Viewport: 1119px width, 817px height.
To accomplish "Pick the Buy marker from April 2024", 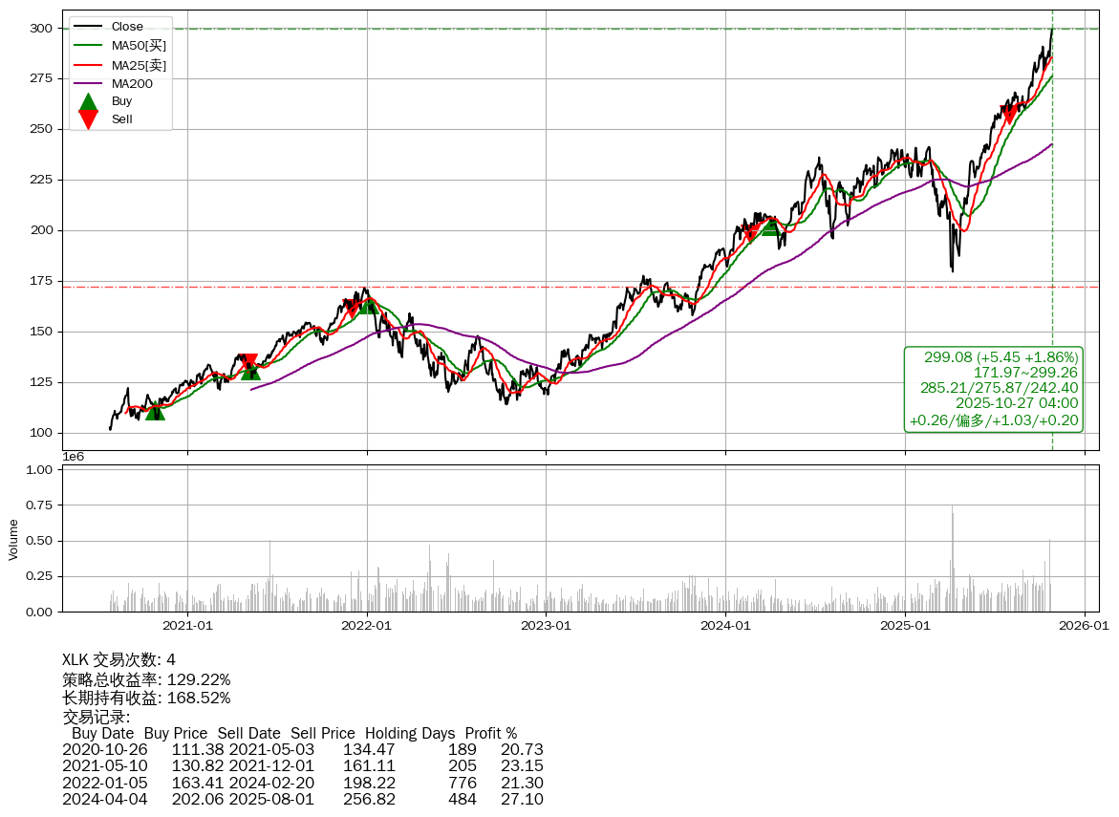I will tap(770, 226).
